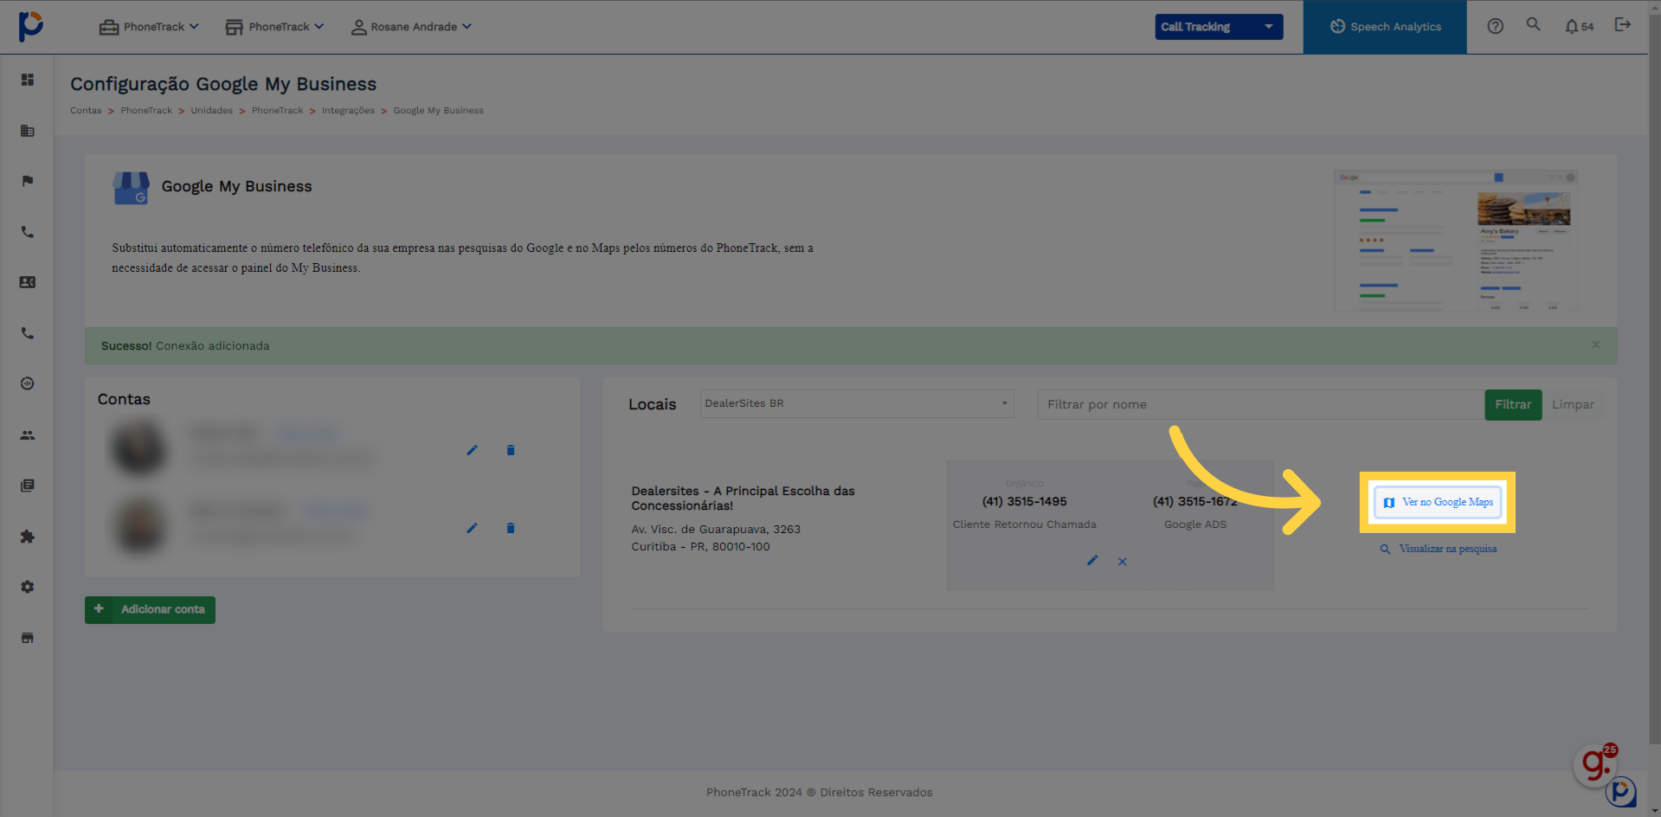The height and width of the screenshot is (817, 1661).
Task: Open the Call Tracking dropdown
Action: (x=1219, y=27)
